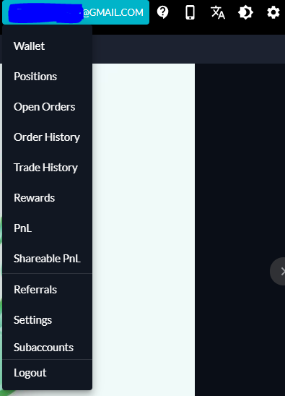Click the mobile app phone icon
The image size is (285, 396).
190,12
